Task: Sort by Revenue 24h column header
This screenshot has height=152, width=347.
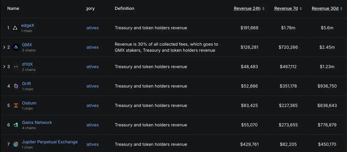Action: coord(247,8)
